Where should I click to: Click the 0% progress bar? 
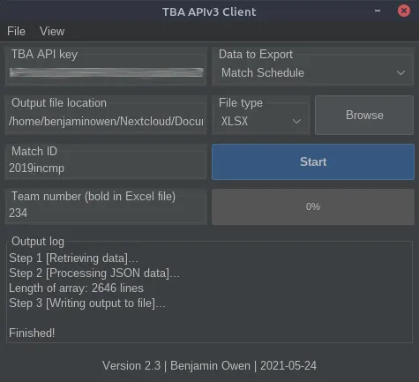pos(313,206)
